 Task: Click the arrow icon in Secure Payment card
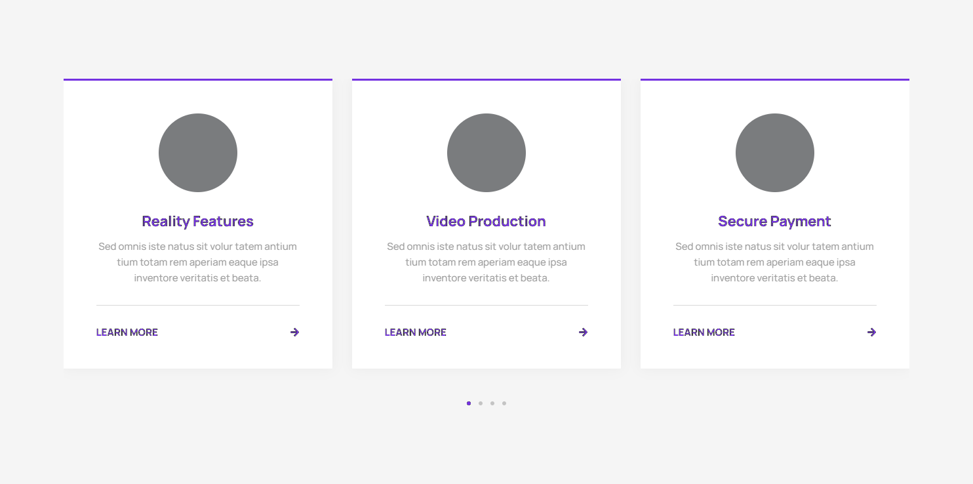[871, 333]
